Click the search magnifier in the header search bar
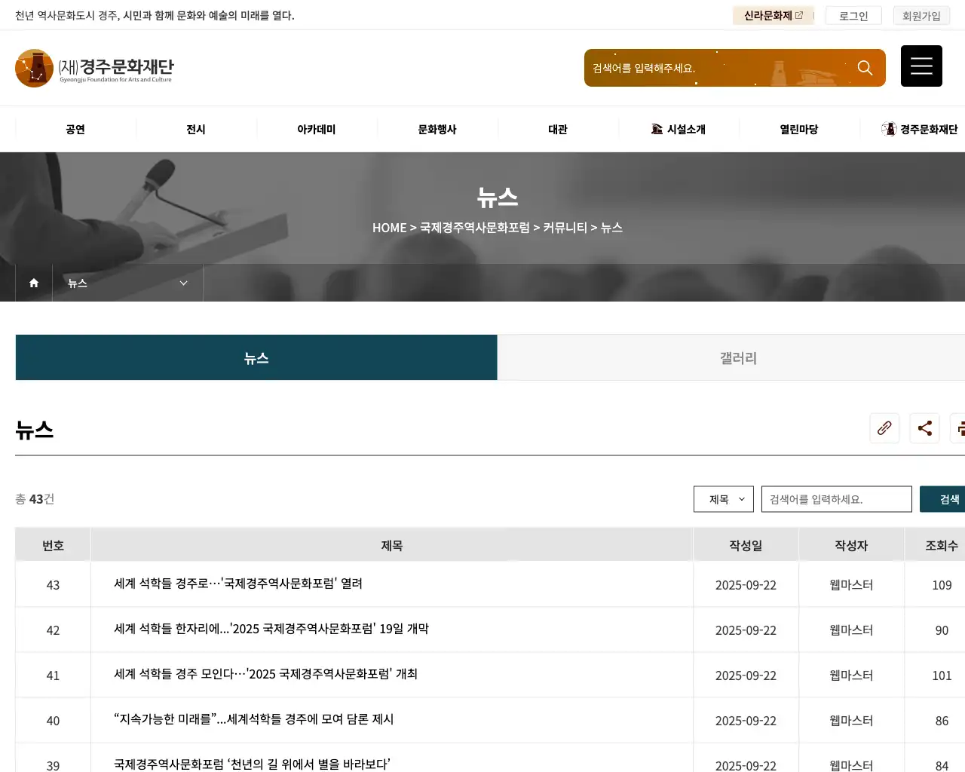Viewport: 965px width, 772px height. pos(865,67)
